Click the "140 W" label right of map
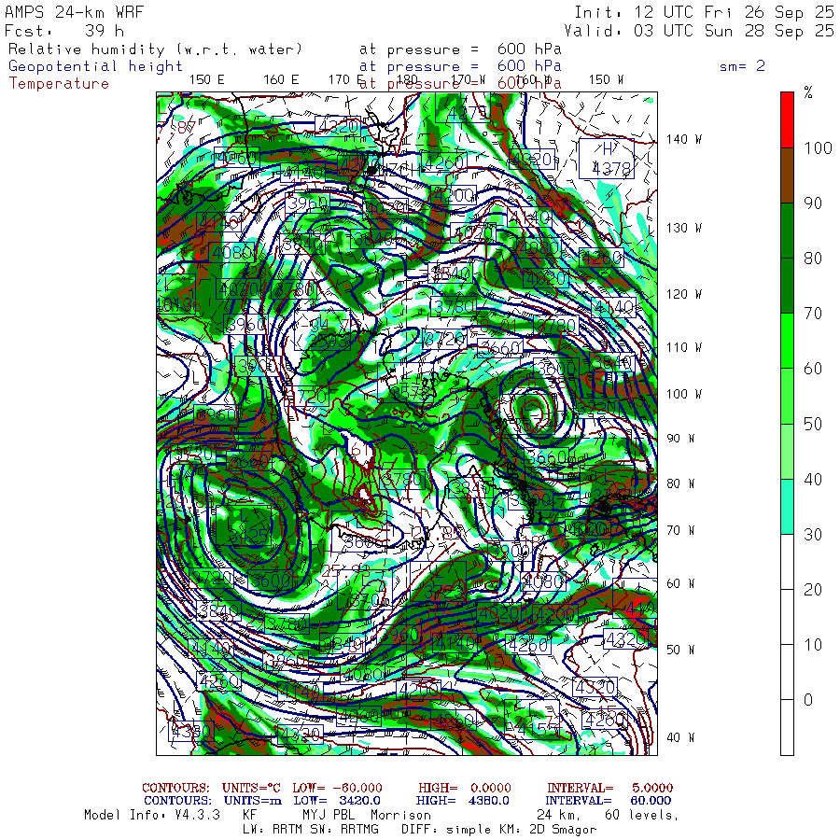Screen dimensions: 840x840 684,139
